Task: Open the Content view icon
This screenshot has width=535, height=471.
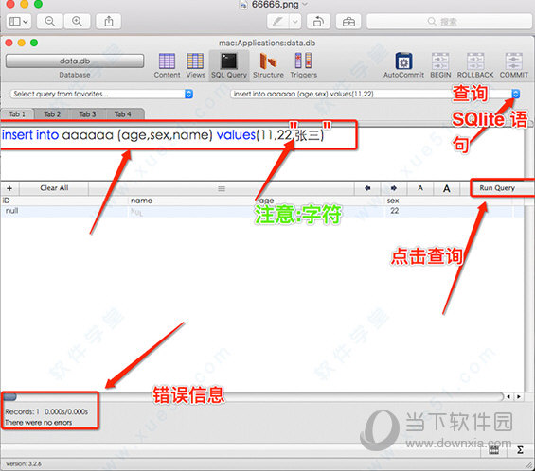Action: click(x=167, y=61)
